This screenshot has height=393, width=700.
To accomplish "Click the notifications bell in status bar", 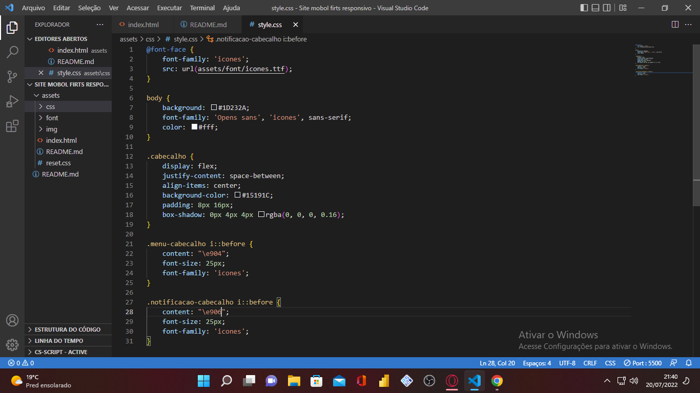I will 689,363.
